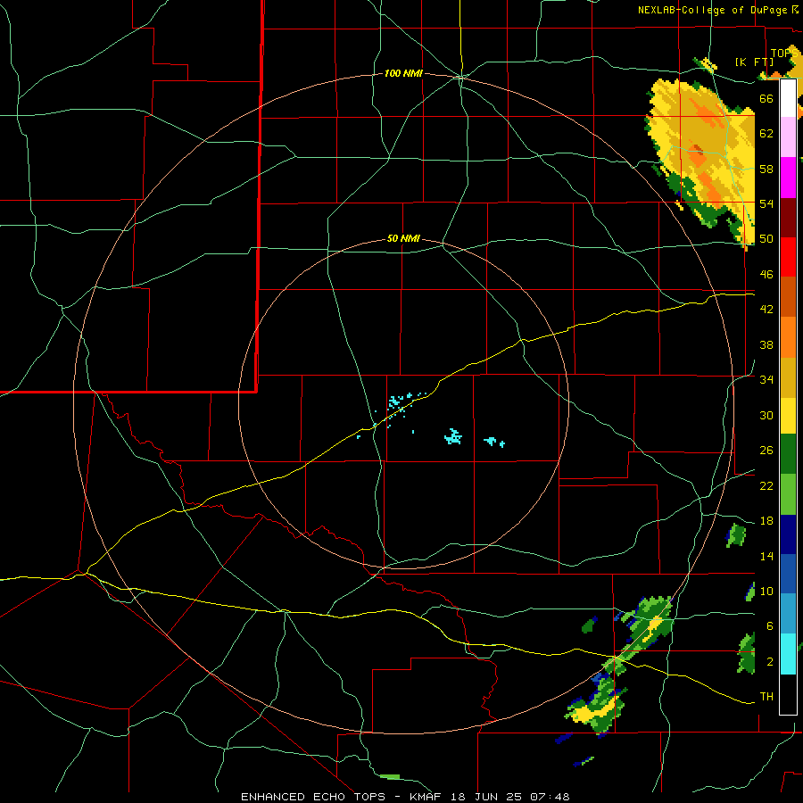Click the bright red 46-50 kft swatch
Screen dimensions: 803x803
[788, 257]
